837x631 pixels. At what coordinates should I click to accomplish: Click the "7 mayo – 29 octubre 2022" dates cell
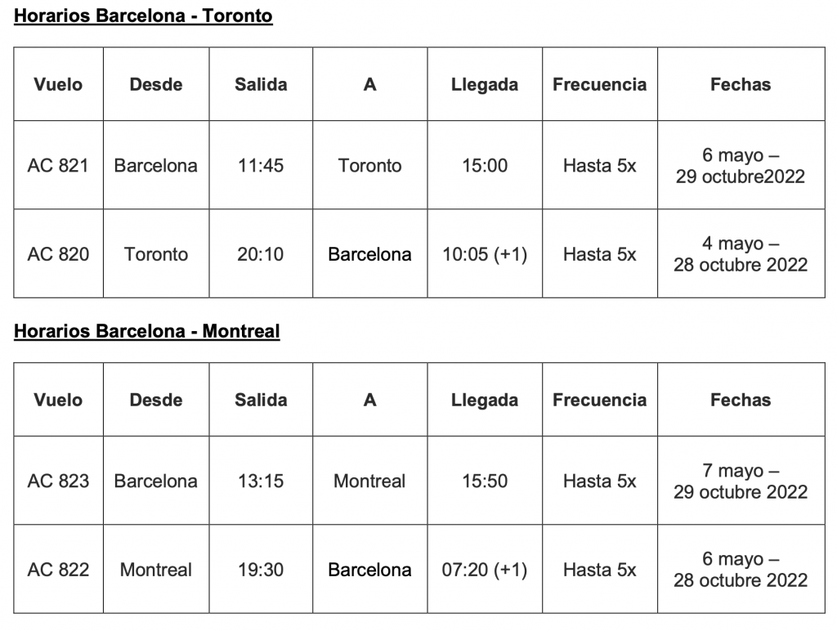[x=741, y=481]
